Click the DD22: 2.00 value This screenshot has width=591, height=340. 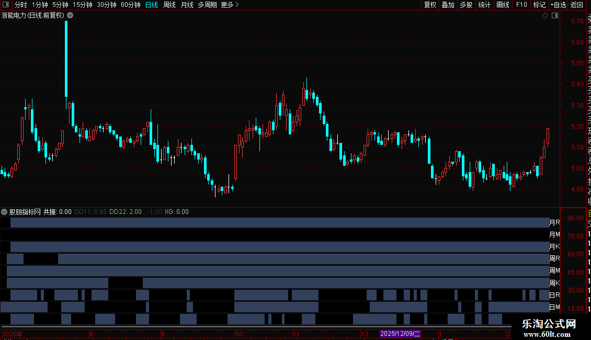(126, 212)
